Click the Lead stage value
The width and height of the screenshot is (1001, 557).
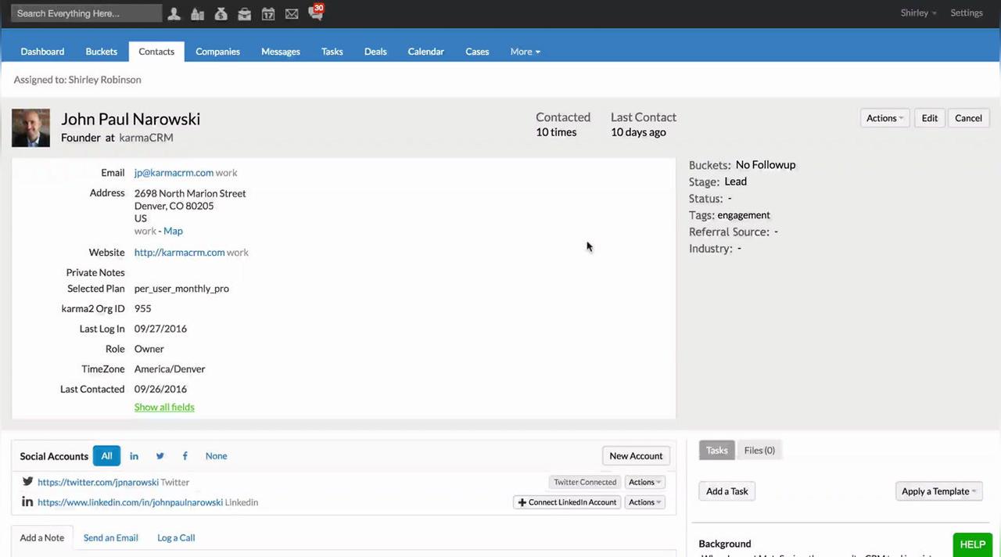pyautogui.click(x=736, y=181)
